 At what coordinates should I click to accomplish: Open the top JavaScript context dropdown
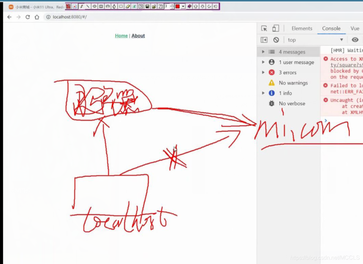pos(315,40)
